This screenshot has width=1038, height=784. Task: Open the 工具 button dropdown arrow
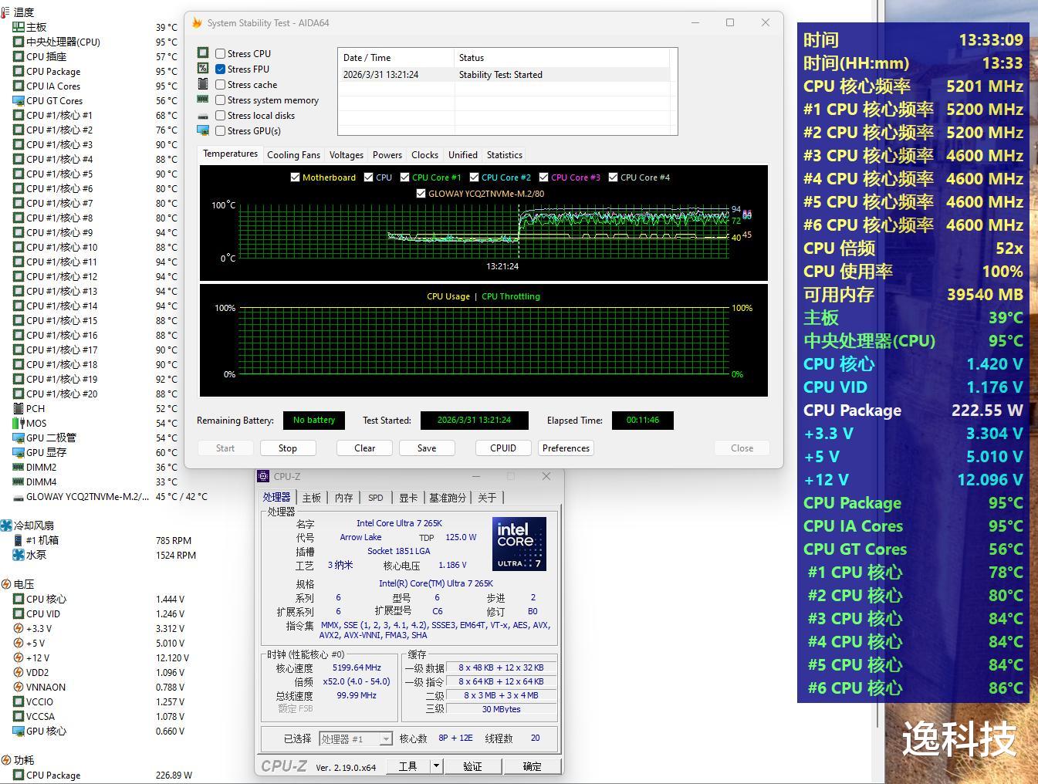coord(436,766)
